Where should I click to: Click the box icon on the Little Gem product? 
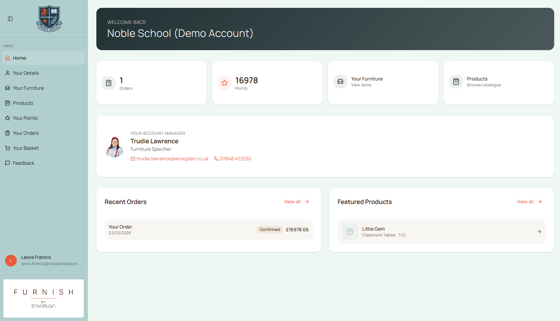coord(350,232)
